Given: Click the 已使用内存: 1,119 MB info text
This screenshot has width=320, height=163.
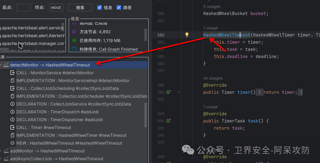Looking at the screenshot, I should [100, 41].
